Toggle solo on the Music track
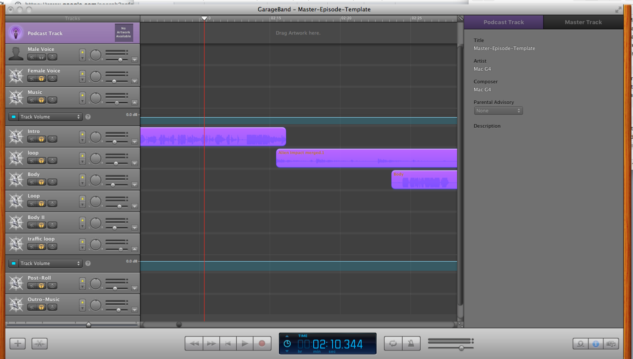 click(41, 100)
